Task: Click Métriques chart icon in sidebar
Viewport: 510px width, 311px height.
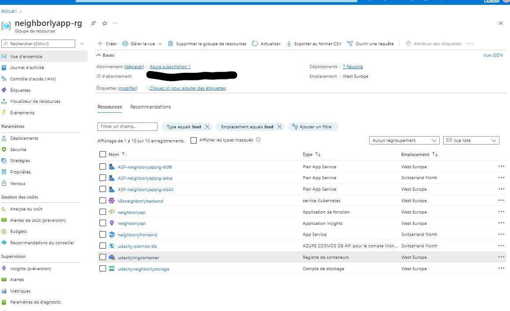Action: [4, 291]
